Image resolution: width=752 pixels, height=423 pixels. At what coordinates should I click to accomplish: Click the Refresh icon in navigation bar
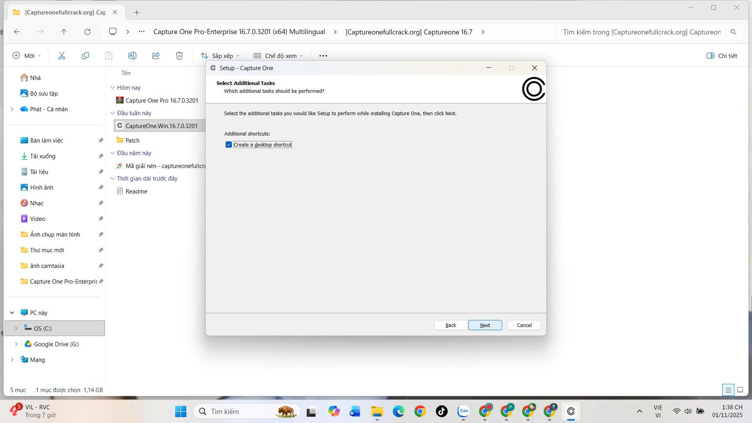pos(87,32)
